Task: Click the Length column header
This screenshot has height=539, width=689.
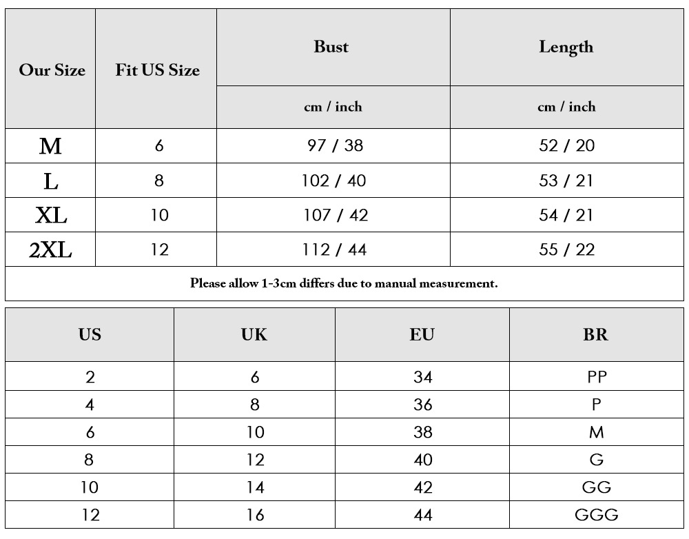Action: tap(567, 48)
